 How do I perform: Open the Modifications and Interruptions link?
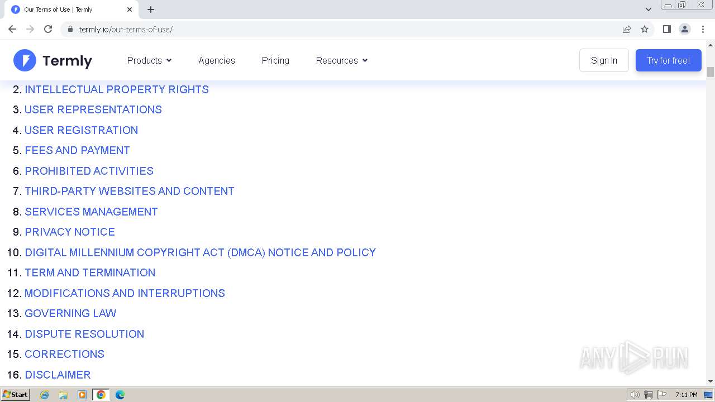[x=125, y=293]
